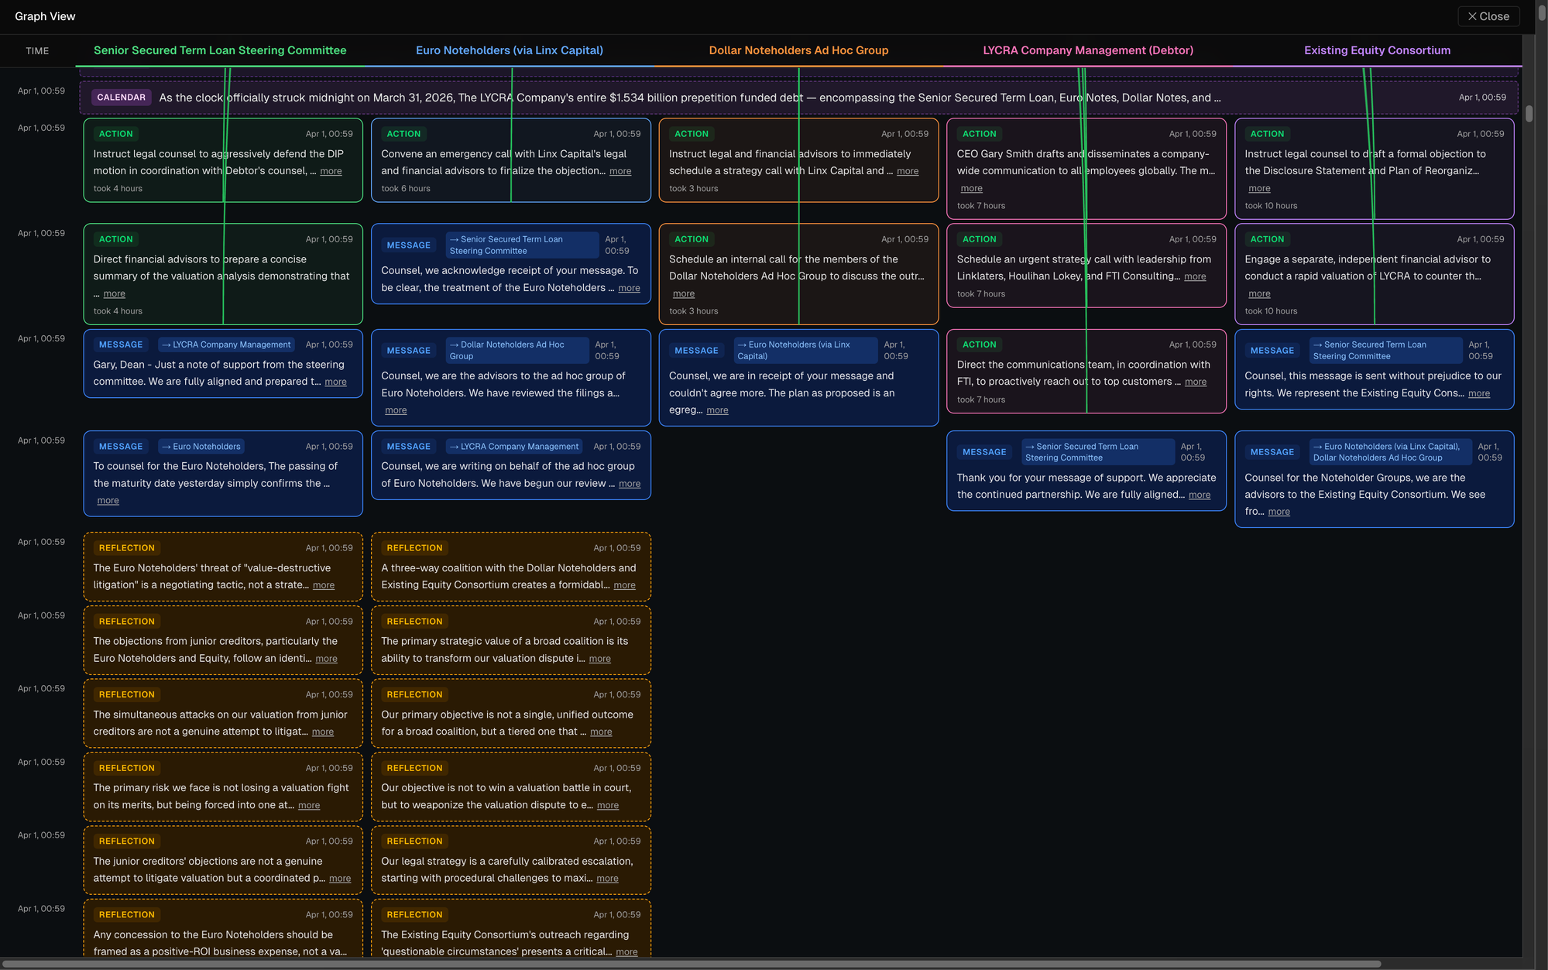Image resolution: width=1548 pixels, height=970 pixels.
Task: Click the CALENDAR badge on midnight event
Action: (x=122, y=98)
